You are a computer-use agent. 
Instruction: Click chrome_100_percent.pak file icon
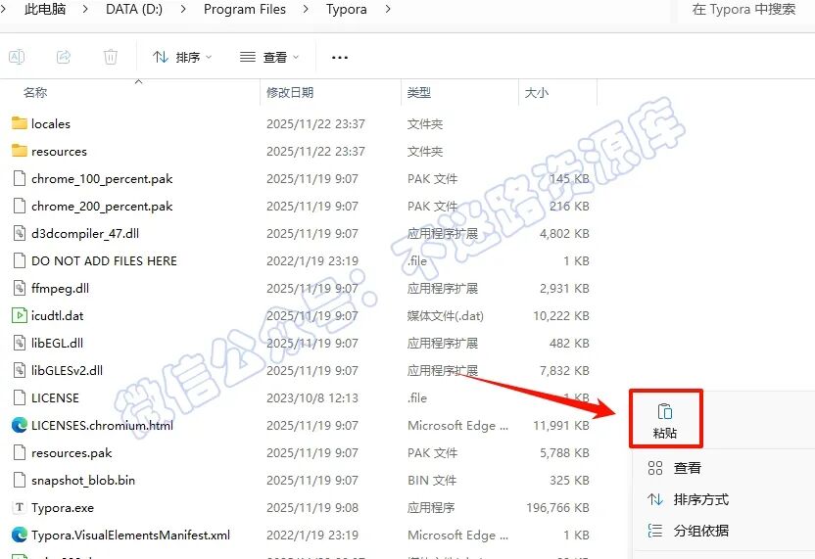20,179
